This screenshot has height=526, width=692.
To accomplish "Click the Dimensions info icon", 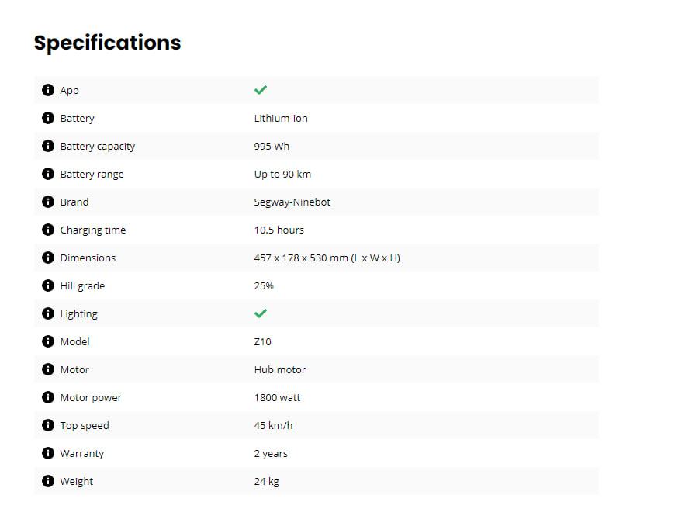I will coord(47,258).
